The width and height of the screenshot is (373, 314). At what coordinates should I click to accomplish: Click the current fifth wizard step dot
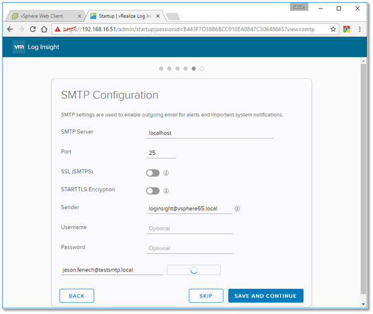click(194, 68)
